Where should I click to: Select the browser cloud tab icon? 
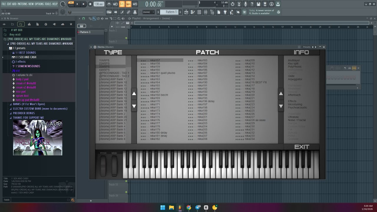pos(62,24)
